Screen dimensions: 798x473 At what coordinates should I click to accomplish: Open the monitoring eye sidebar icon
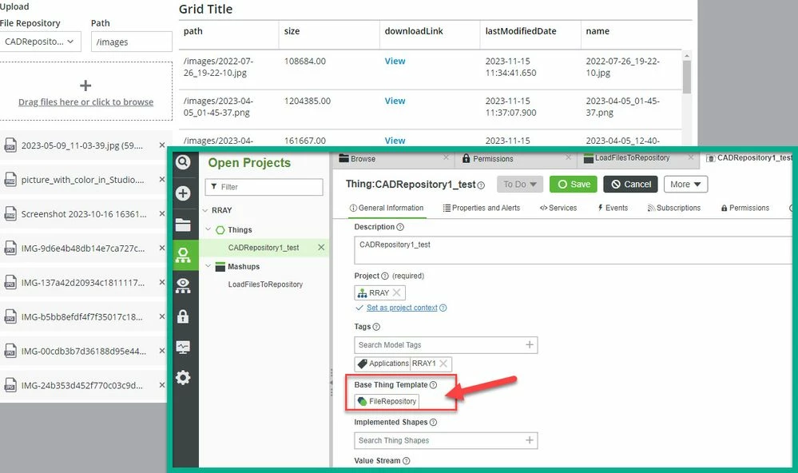(x=183, y=285)
